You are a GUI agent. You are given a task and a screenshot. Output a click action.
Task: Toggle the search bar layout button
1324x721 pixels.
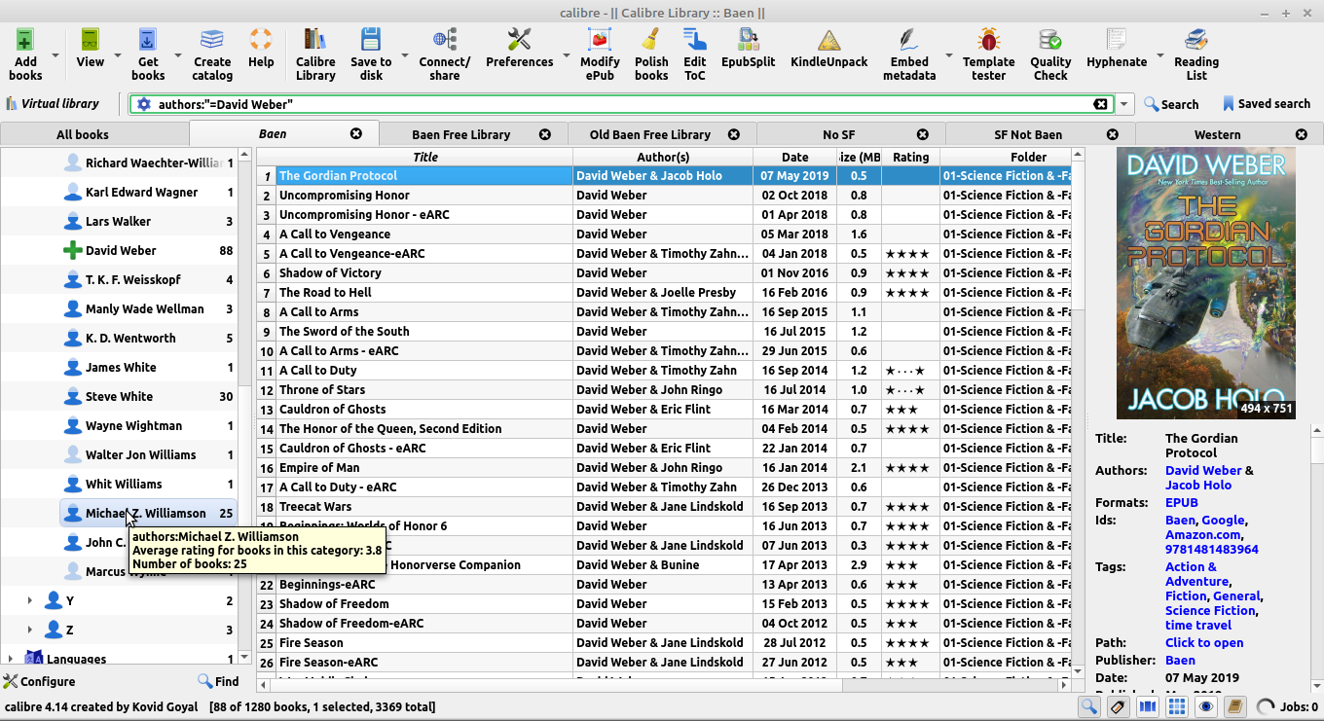click(1089, 707)
